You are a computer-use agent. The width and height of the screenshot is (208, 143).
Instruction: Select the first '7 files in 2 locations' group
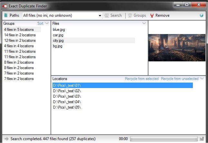19,73
